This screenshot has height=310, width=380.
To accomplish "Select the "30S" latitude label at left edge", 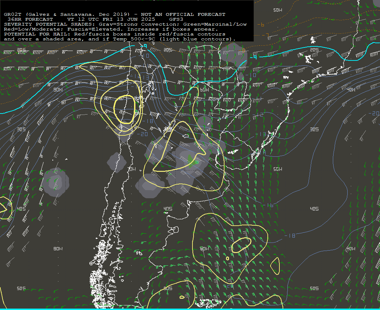I will pyautogui.click(x=21, y=129).
